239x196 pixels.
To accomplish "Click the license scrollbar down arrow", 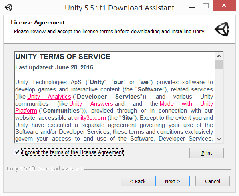I will point(219,139).
